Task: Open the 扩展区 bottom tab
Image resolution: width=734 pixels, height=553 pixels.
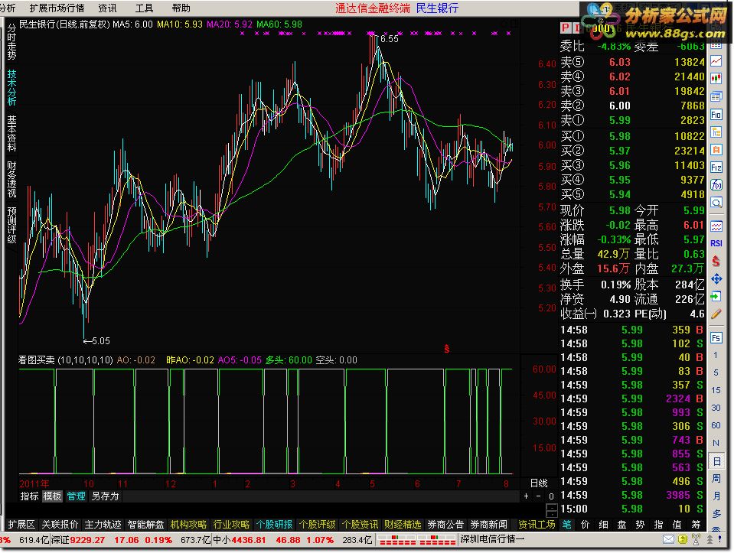Action: pos(21,525)
